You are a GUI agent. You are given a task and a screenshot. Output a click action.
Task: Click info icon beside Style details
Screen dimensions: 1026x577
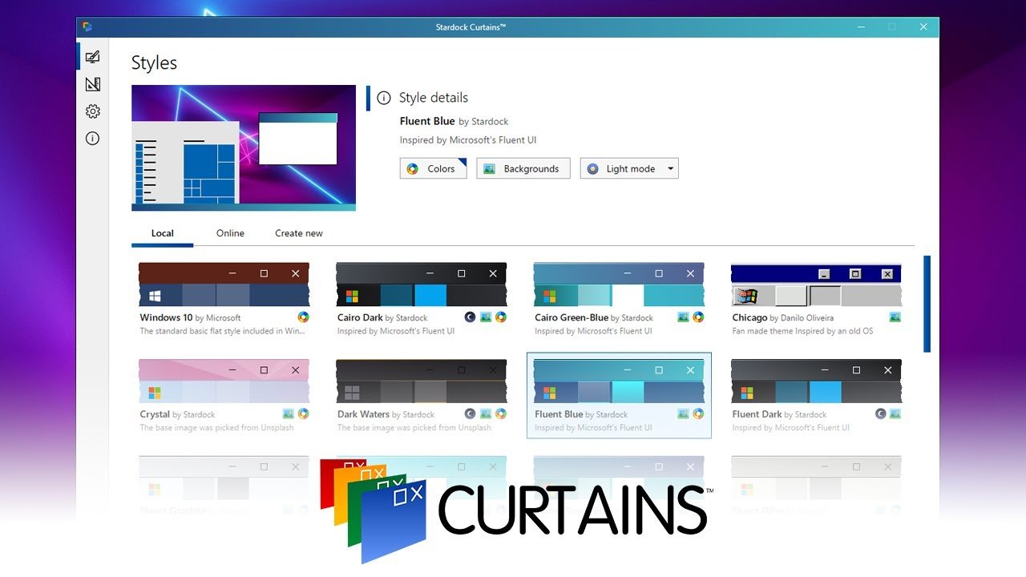coord(384,98)
